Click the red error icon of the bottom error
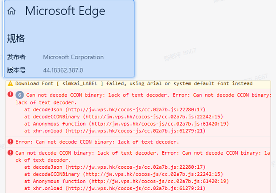276x193 pixels. (10, 152)
